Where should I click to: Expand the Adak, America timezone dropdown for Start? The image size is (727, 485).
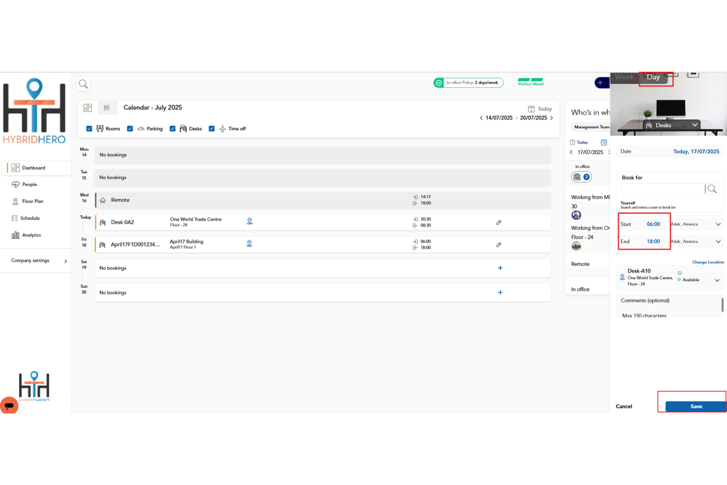tap(718, 224)
